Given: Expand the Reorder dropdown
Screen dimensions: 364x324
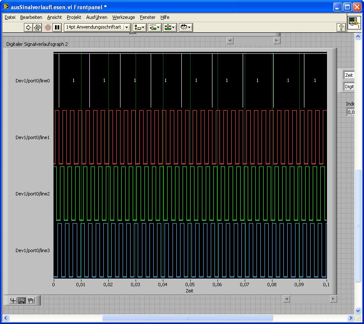Looking at the screenshot, I should tap(185, 27).
